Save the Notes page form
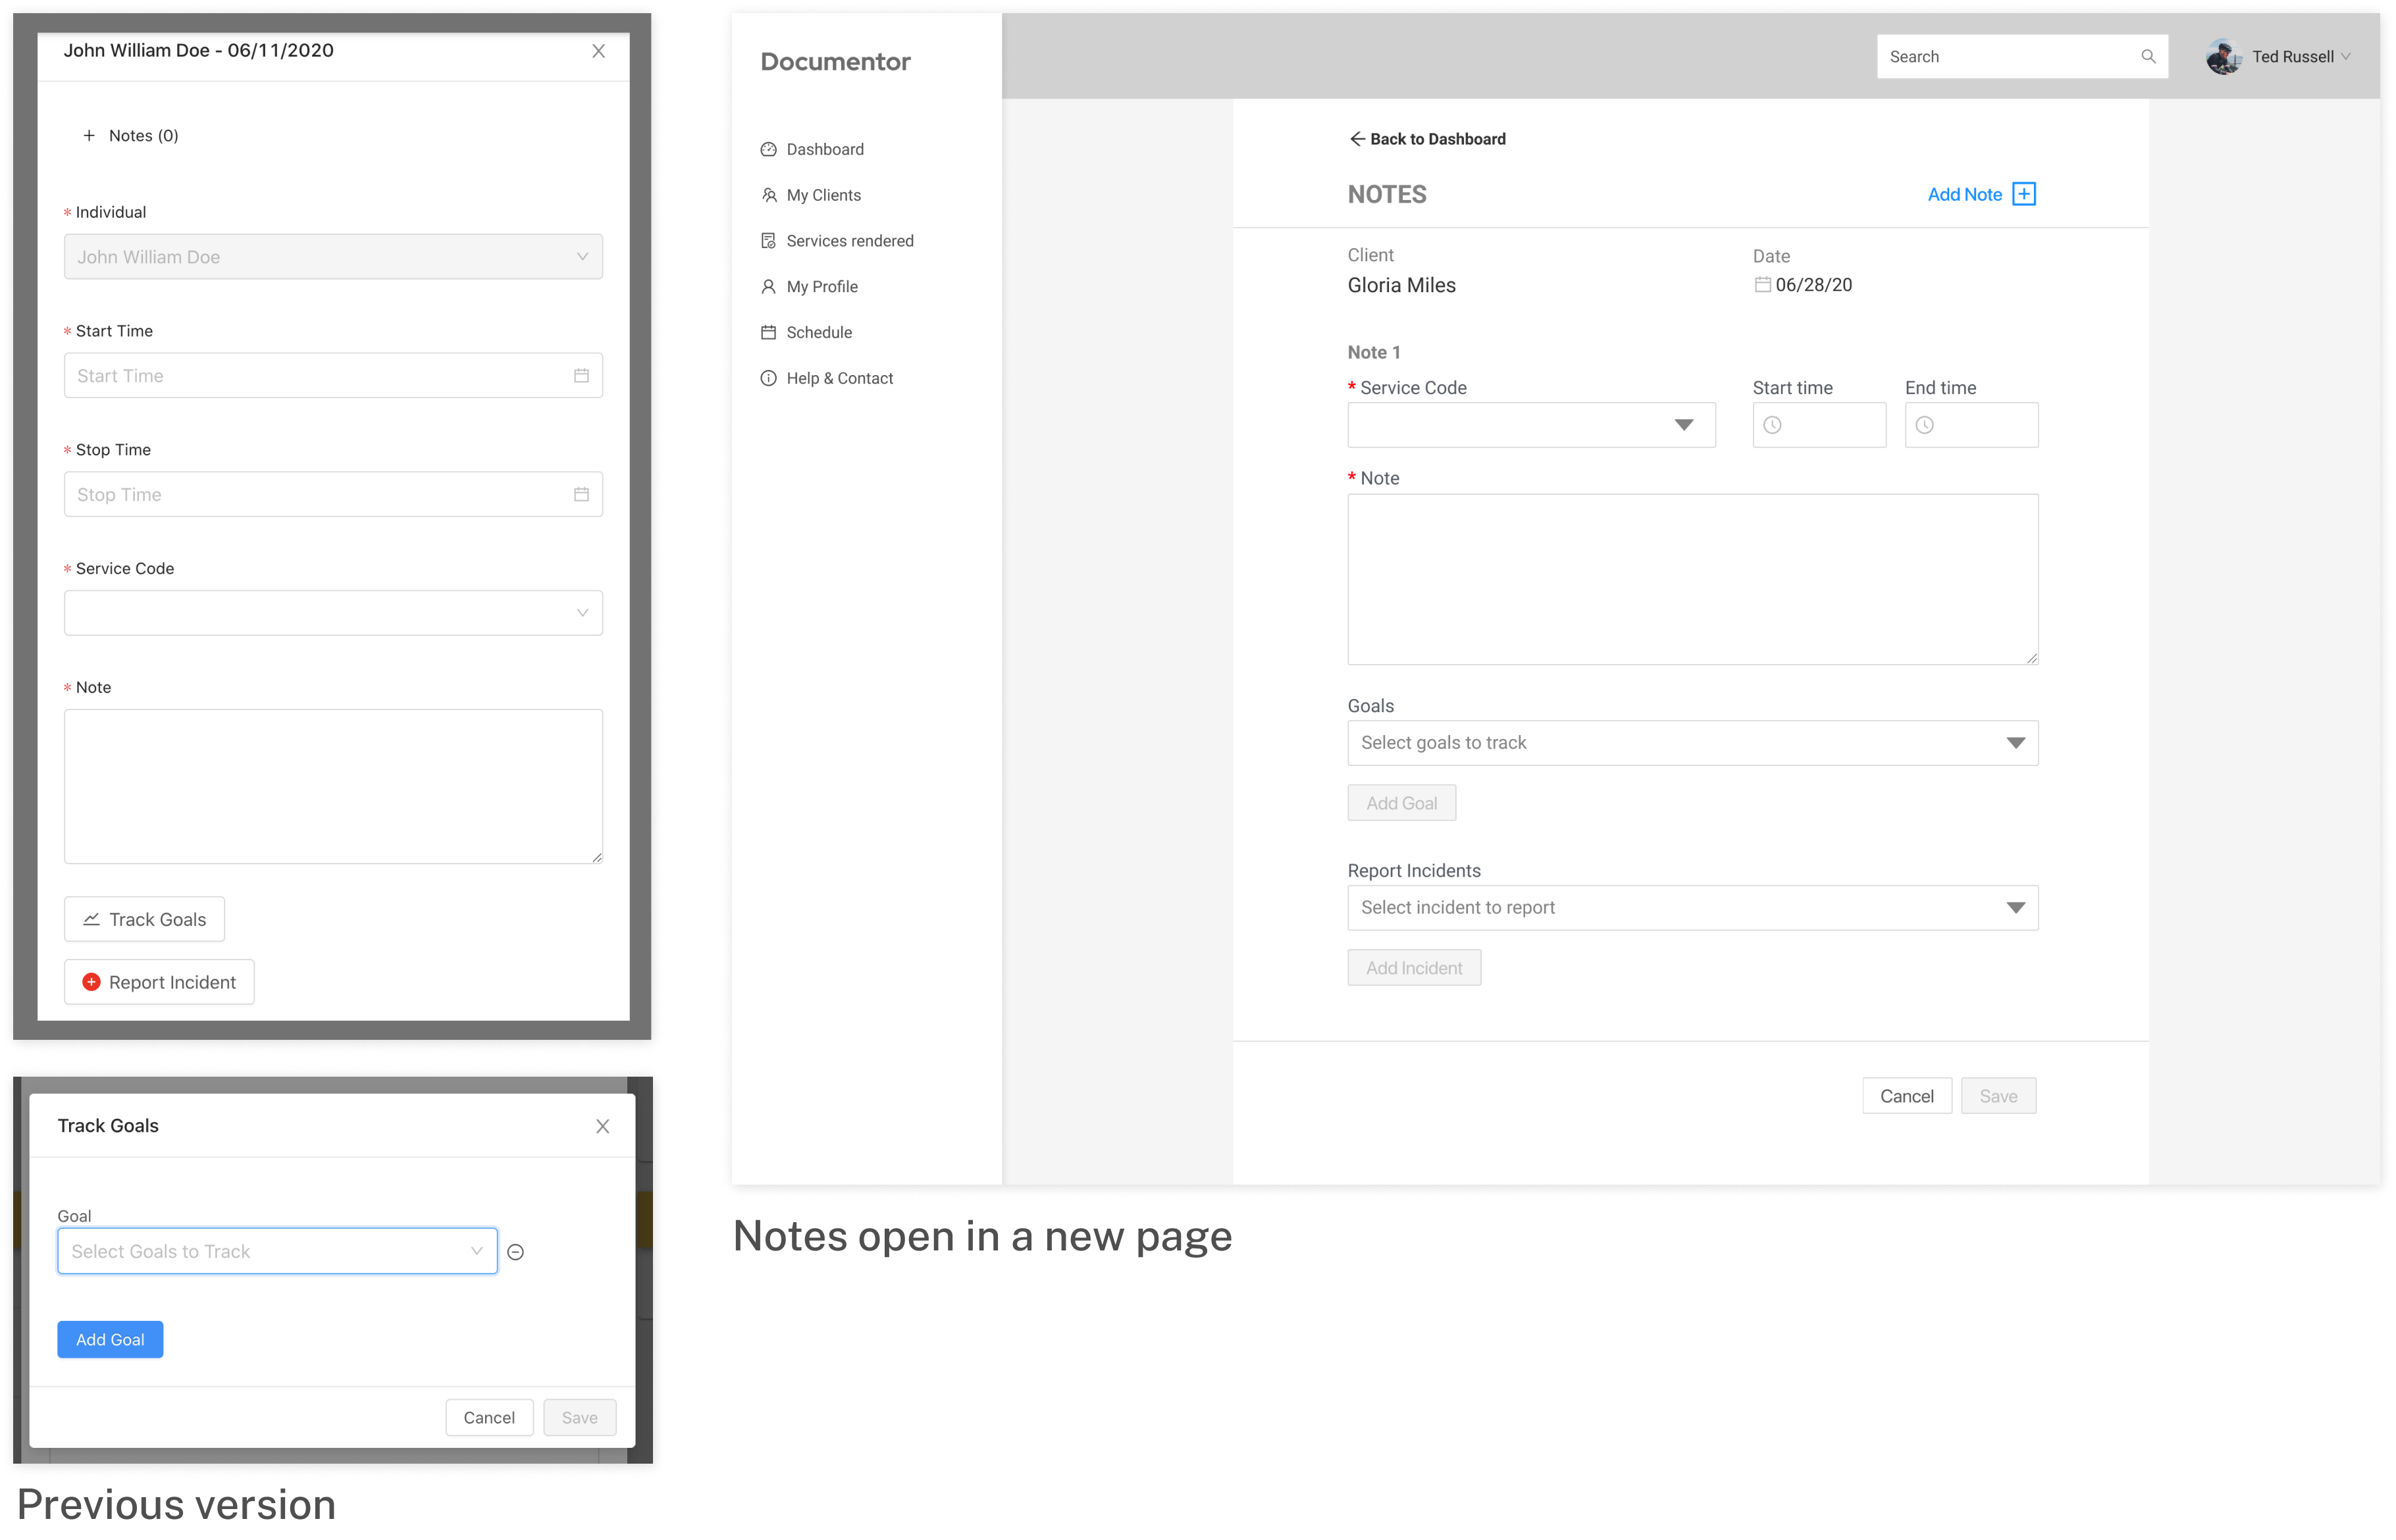 pos(1998,1096)
